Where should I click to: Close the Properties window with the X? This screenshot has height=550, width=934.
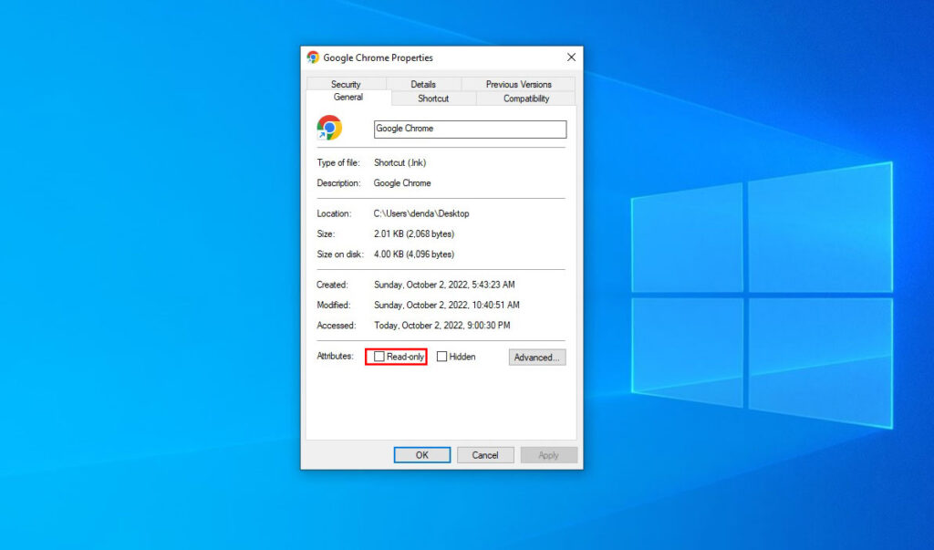click(571, 57)
